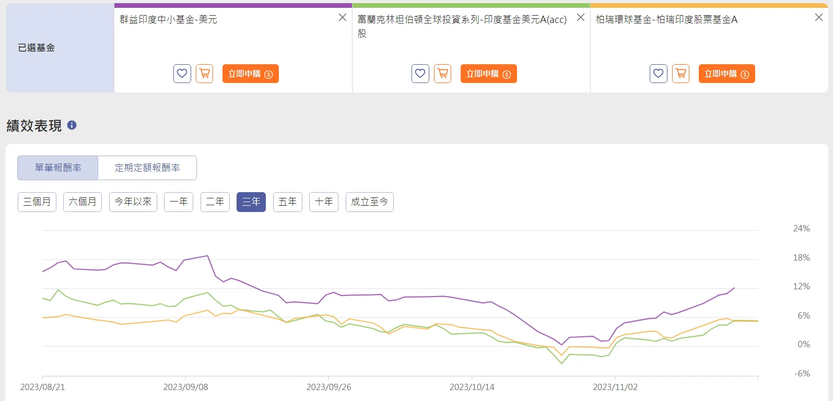Click the 績效表現 heading
The width and height of the screenshot is (833, 401).
click(x=34, y=126)
